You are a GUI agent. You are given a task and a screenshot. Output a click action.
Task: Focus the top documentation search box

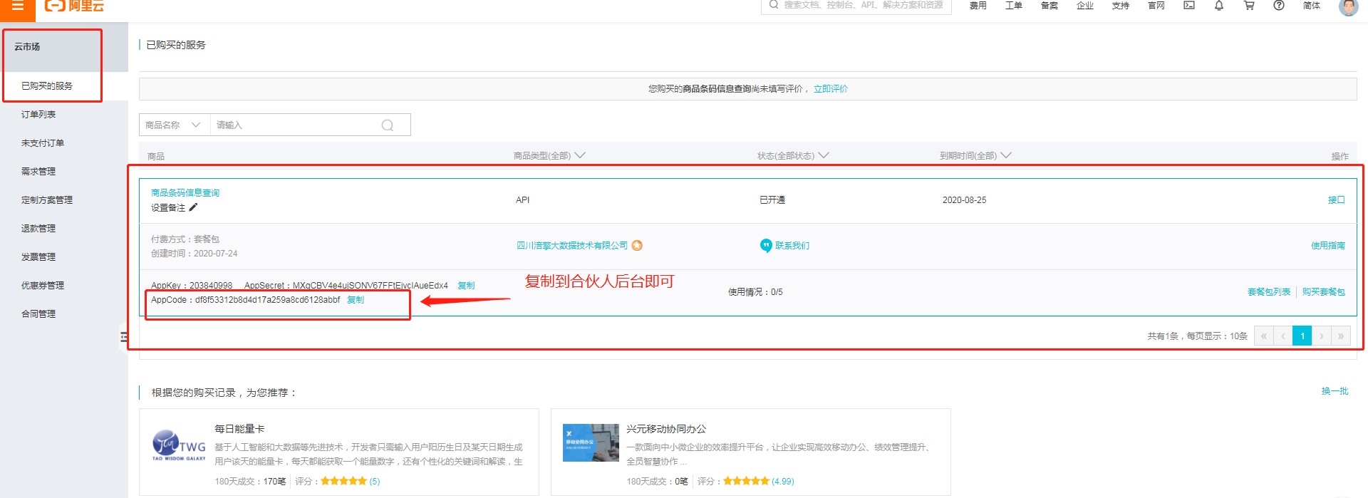pos(856,6)
